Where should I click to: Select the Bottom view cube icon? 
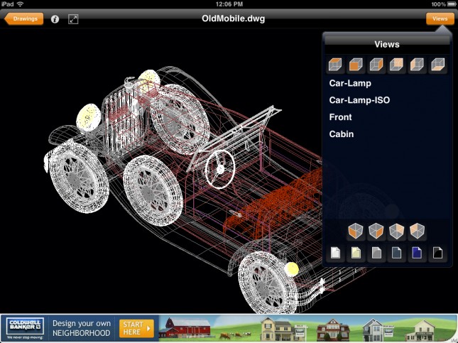point(438,65)
